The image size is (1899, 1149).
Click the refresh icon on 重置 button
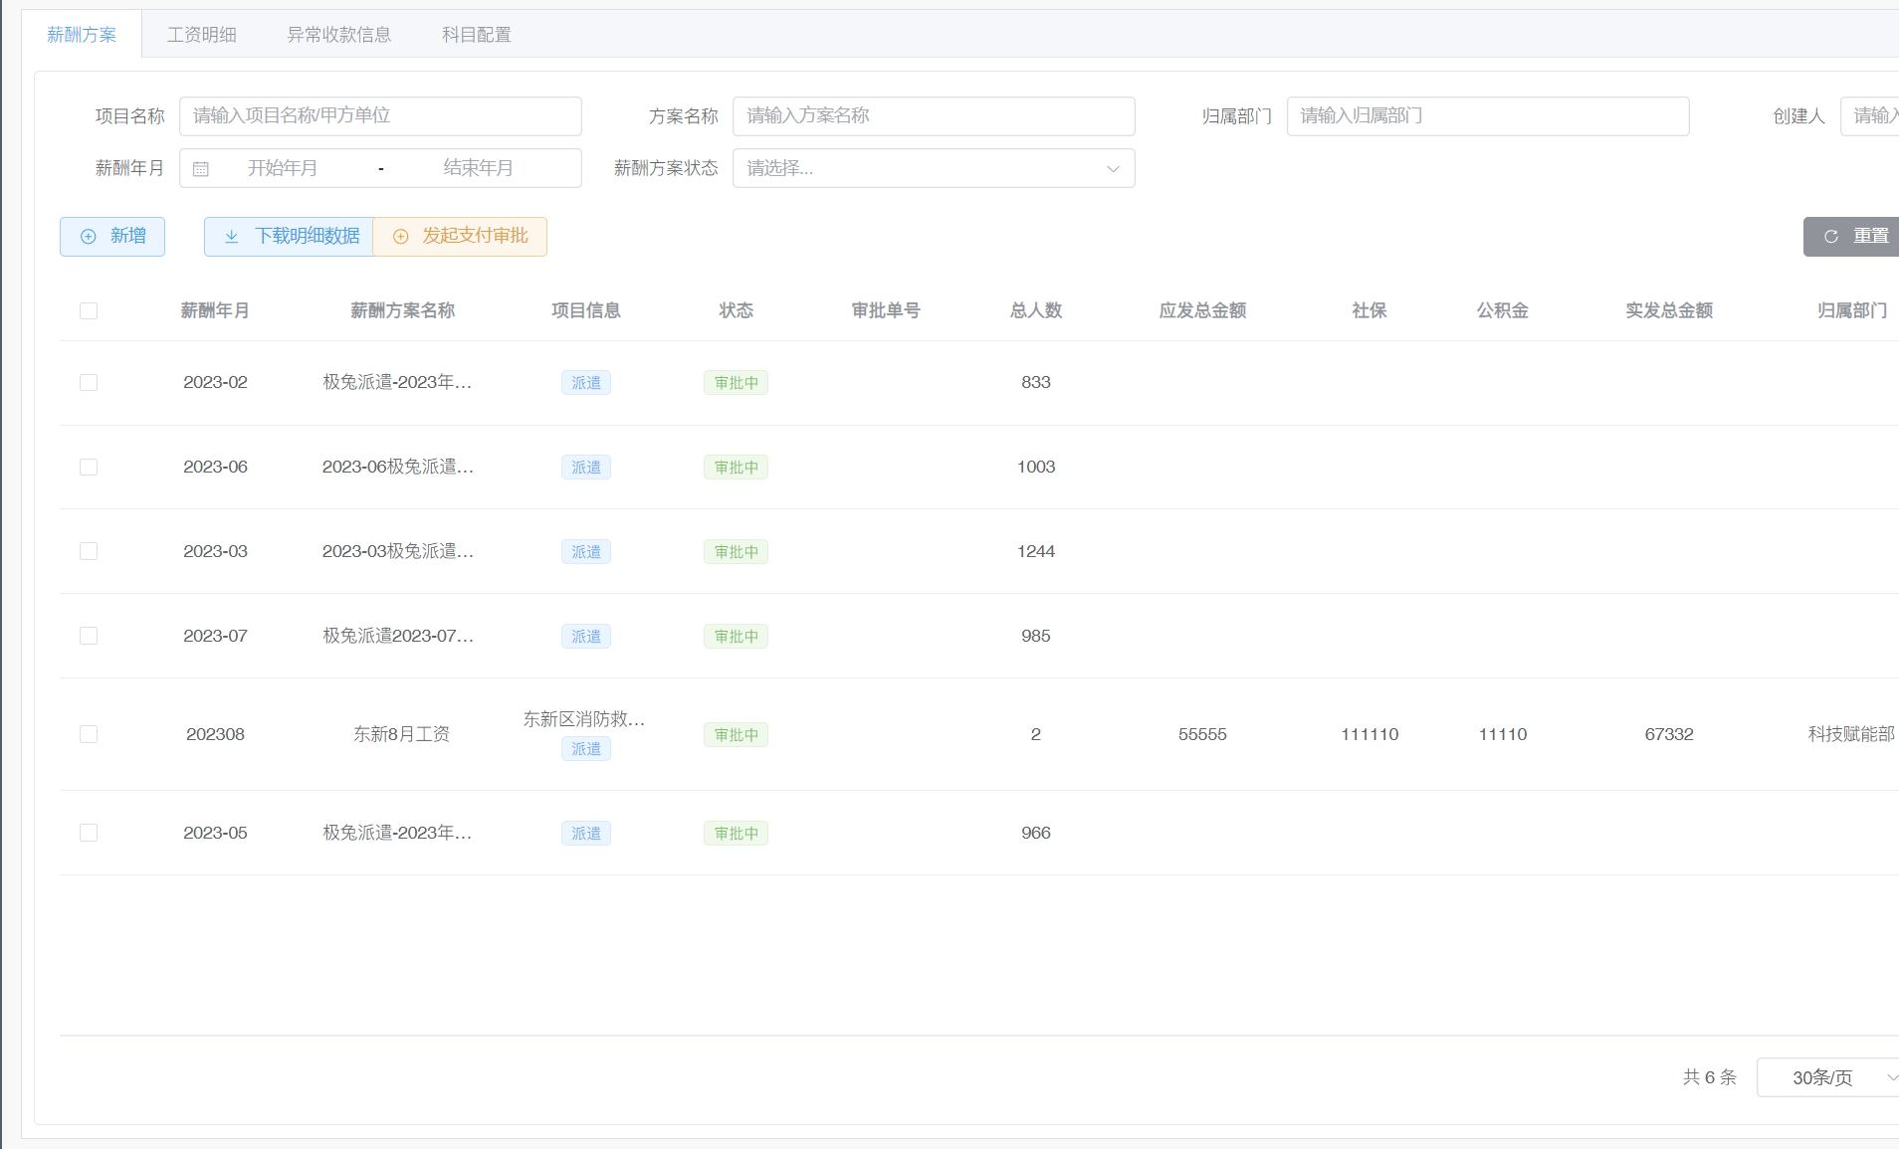click(x=1830, y=237)
